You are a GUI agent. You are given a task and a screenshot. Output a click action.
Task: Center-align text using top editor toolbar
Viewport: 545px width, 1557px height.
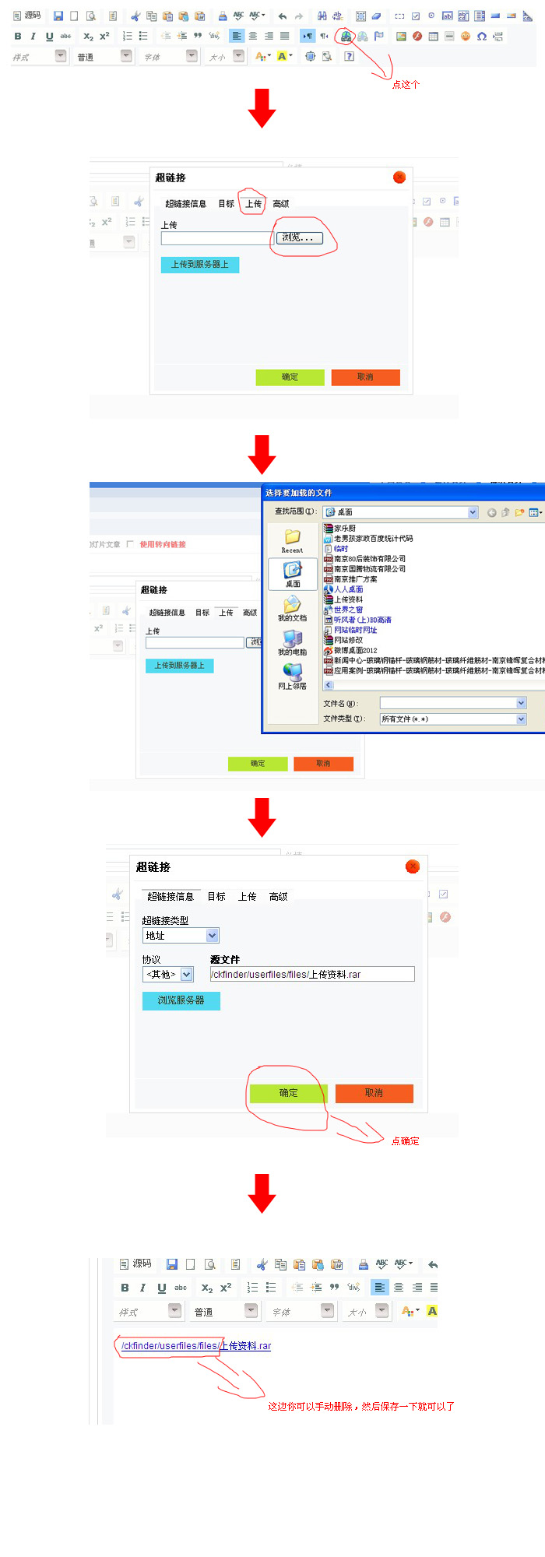click(252, 36)
